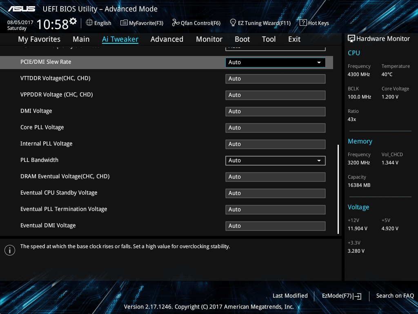Viewport: 418px width, 314px height.
Task: Click the PLL Bandwidth label
Action: [x=40, y=160]
